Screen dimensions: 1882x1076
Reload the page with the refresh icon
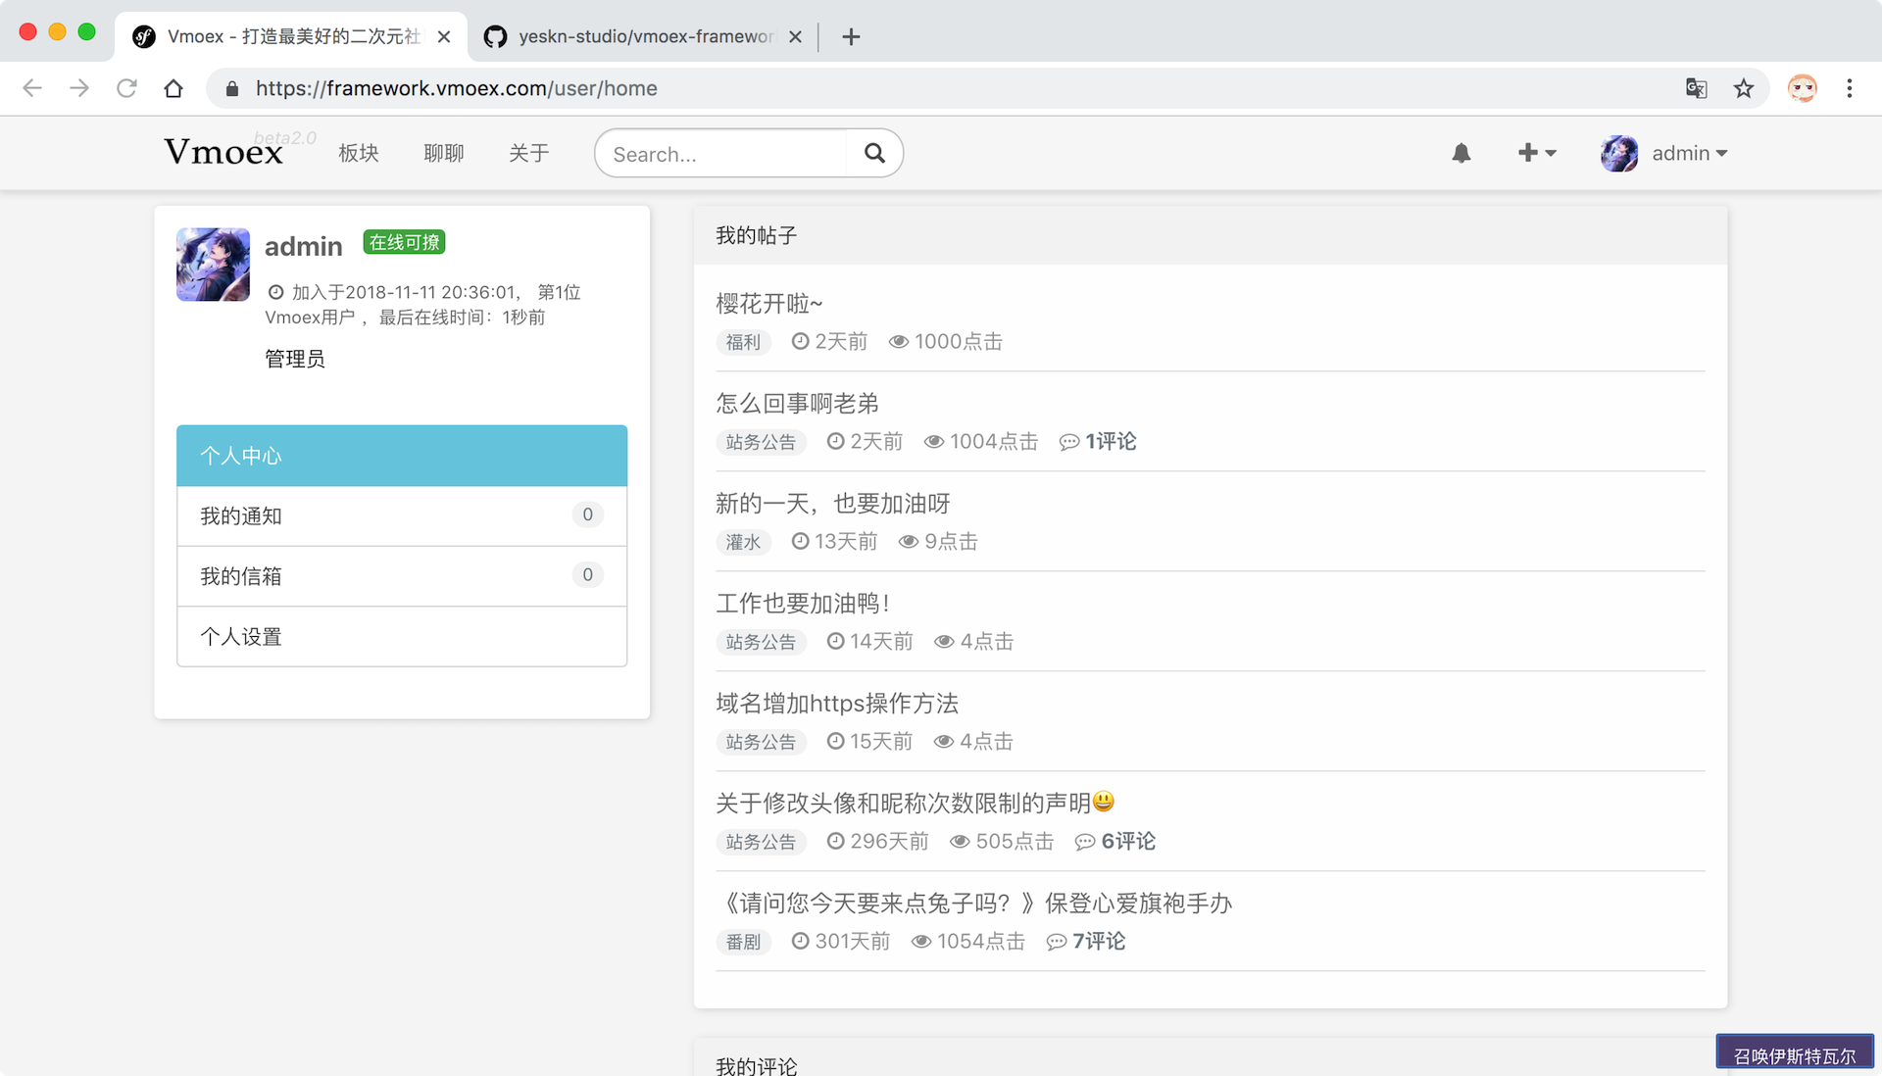126,88
